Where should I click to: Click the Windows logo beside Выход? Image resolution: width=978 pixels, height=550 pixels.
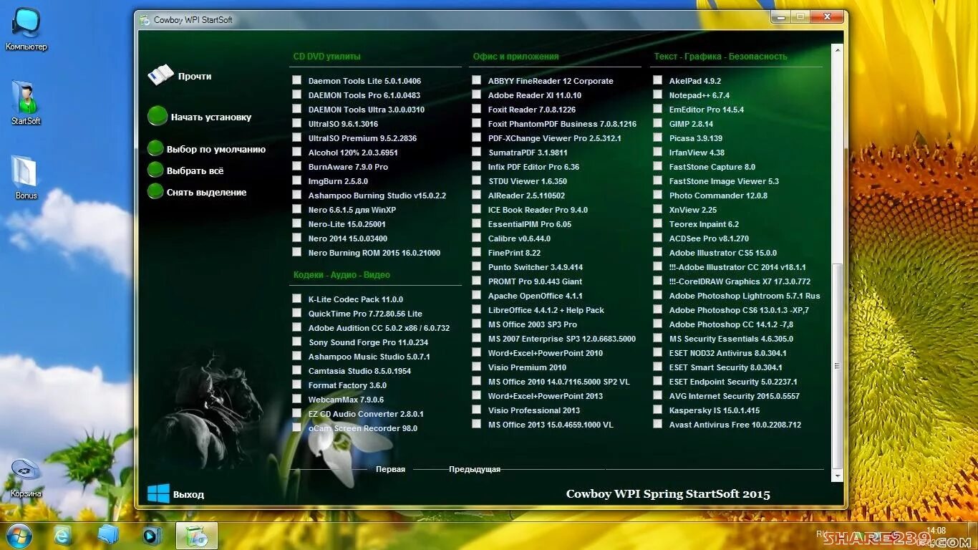158,493
